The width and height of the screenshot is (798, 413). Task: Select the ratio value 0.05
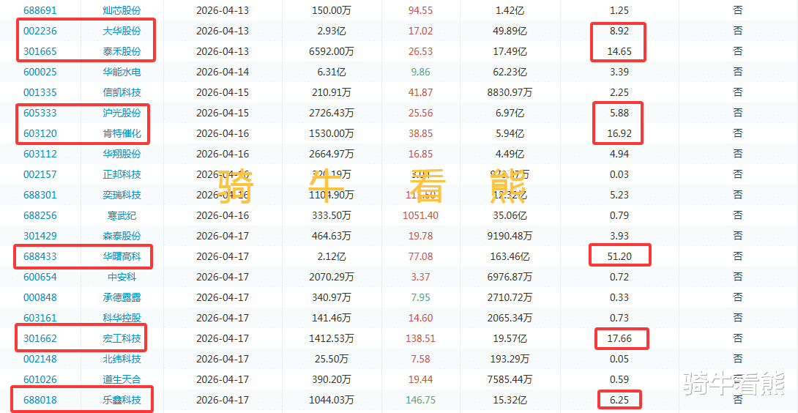619,359
